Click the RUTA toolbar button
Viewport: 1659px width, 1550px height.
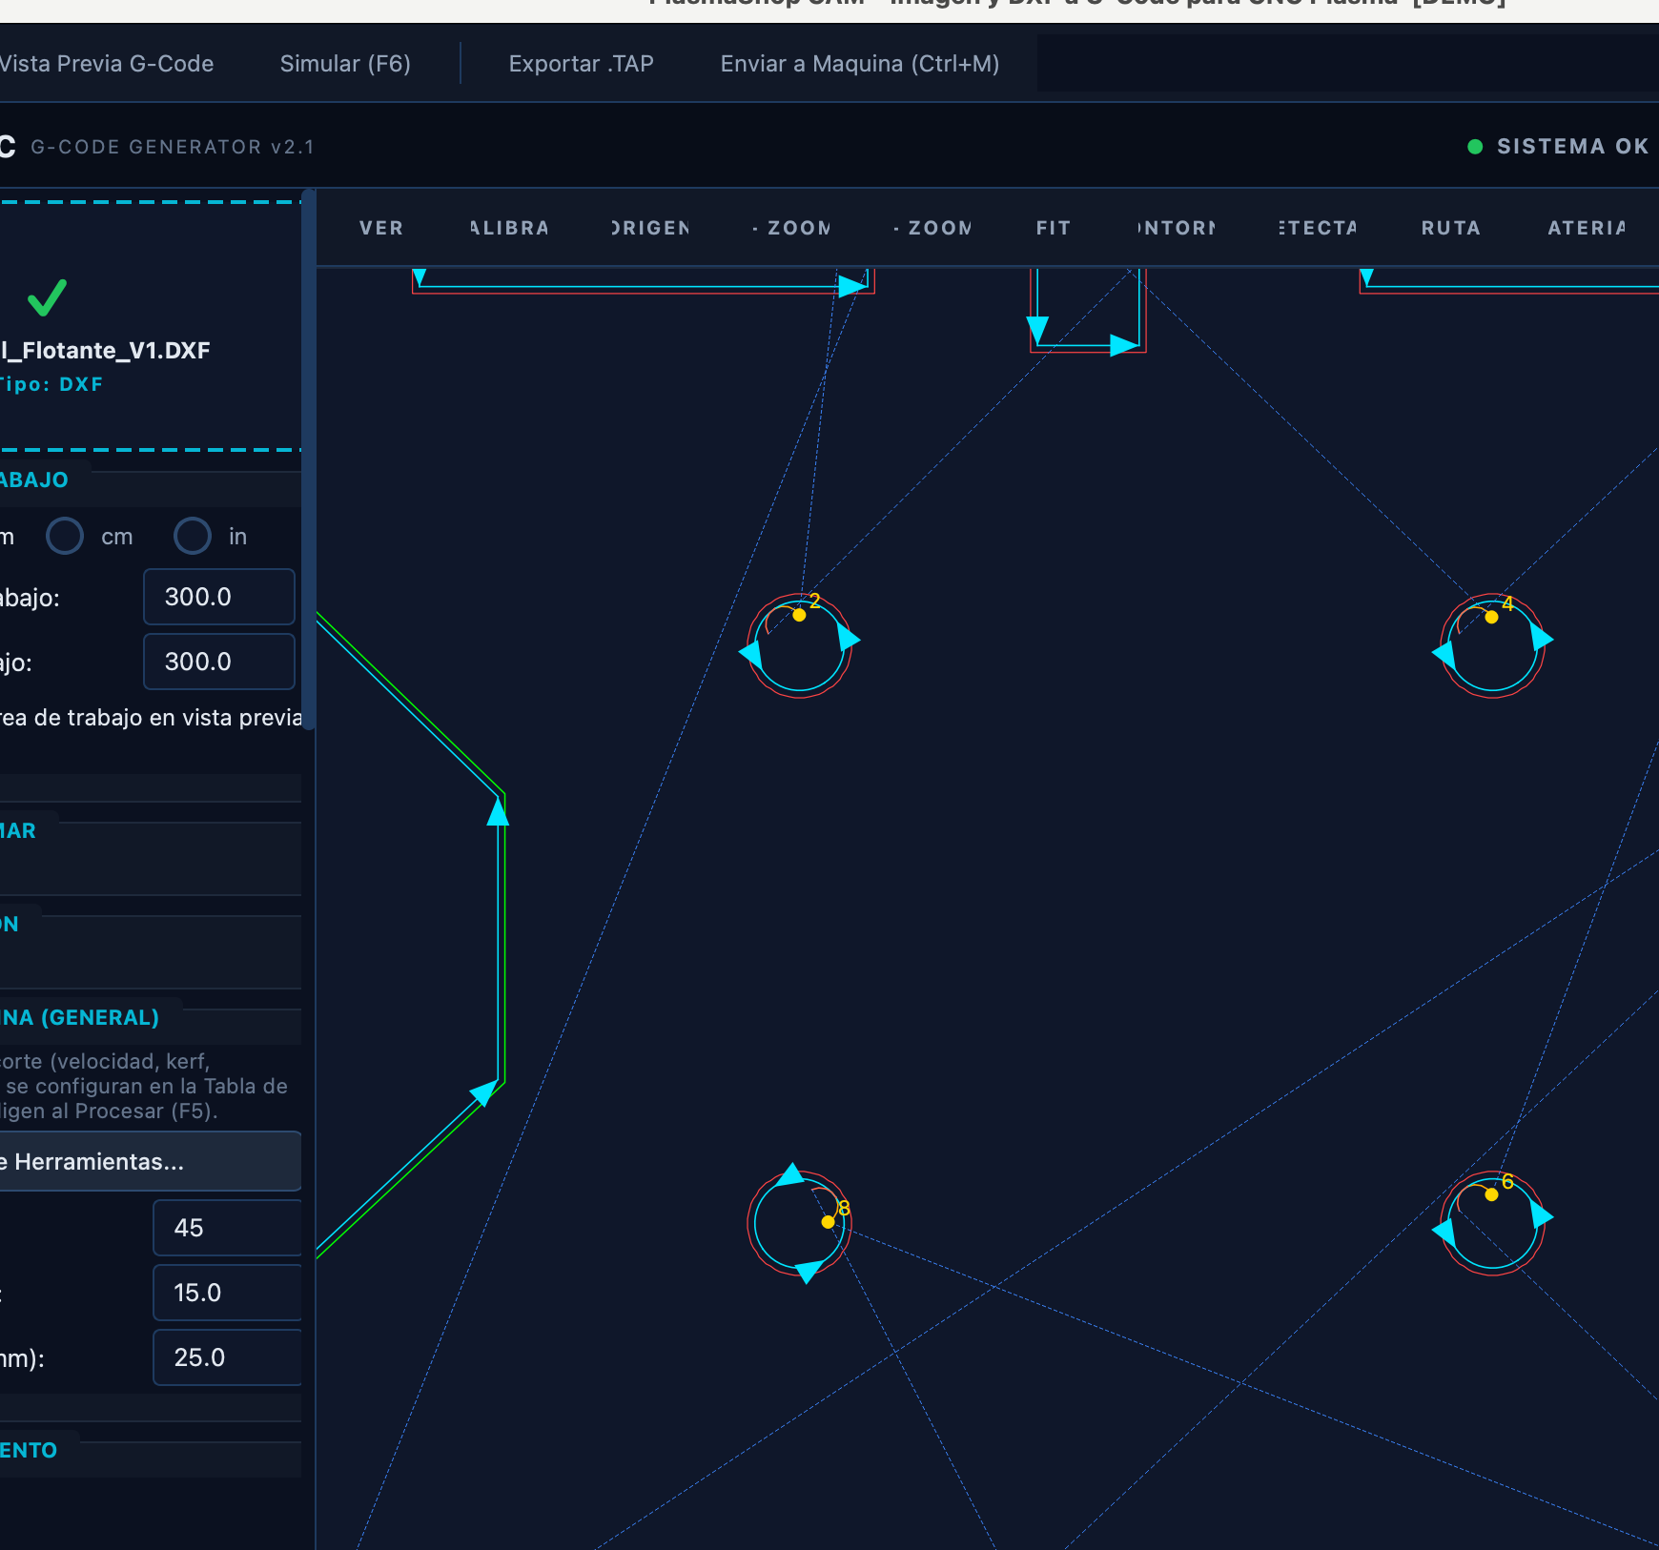(x=1450, y=228)
